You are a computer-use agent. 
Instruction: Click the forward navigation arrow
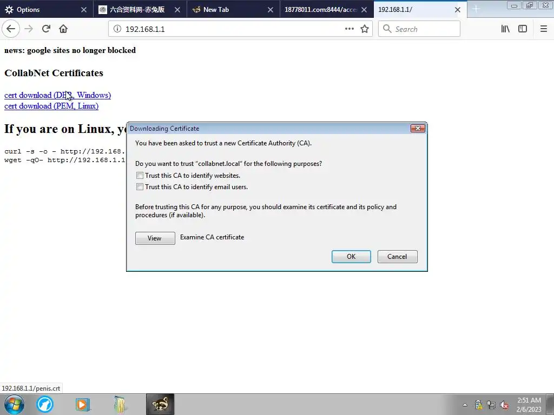point(29,29)
